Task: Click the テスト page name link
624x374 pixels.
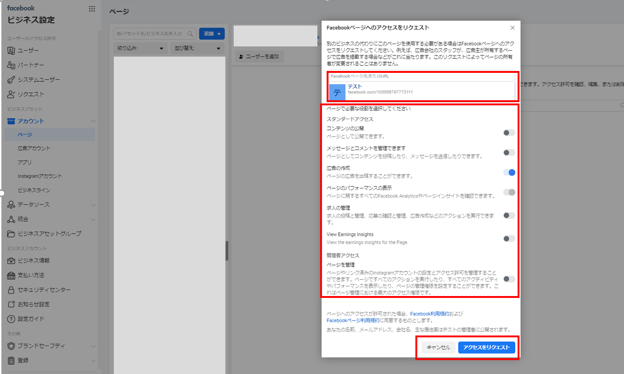Action: coord(355,86)
